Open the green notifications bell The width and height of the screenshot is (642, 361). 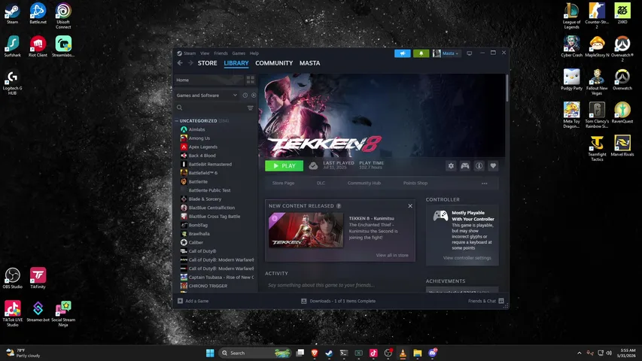[x=421, y=53]
